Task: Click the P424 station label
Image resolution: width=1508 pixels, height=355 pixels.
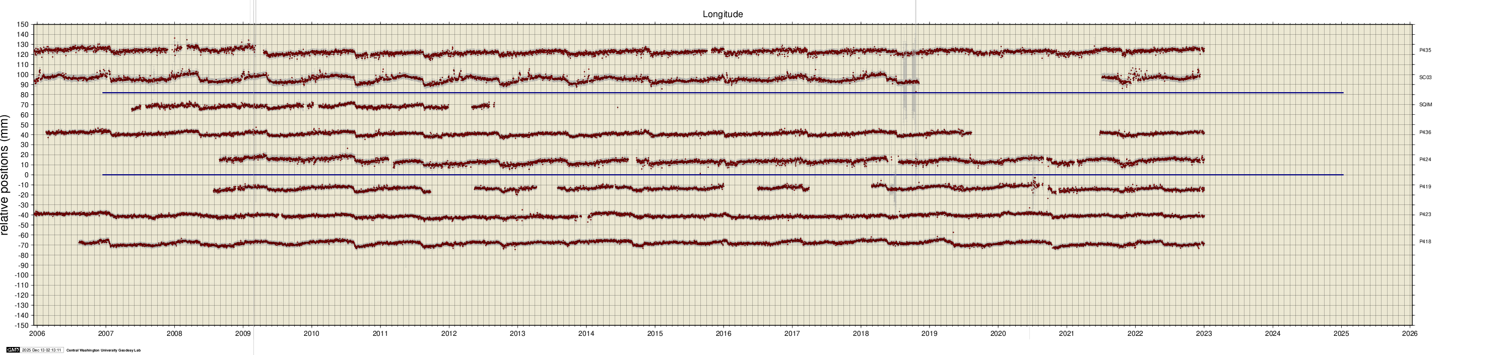Action: pyautogui.click(x=1425, y=160)
